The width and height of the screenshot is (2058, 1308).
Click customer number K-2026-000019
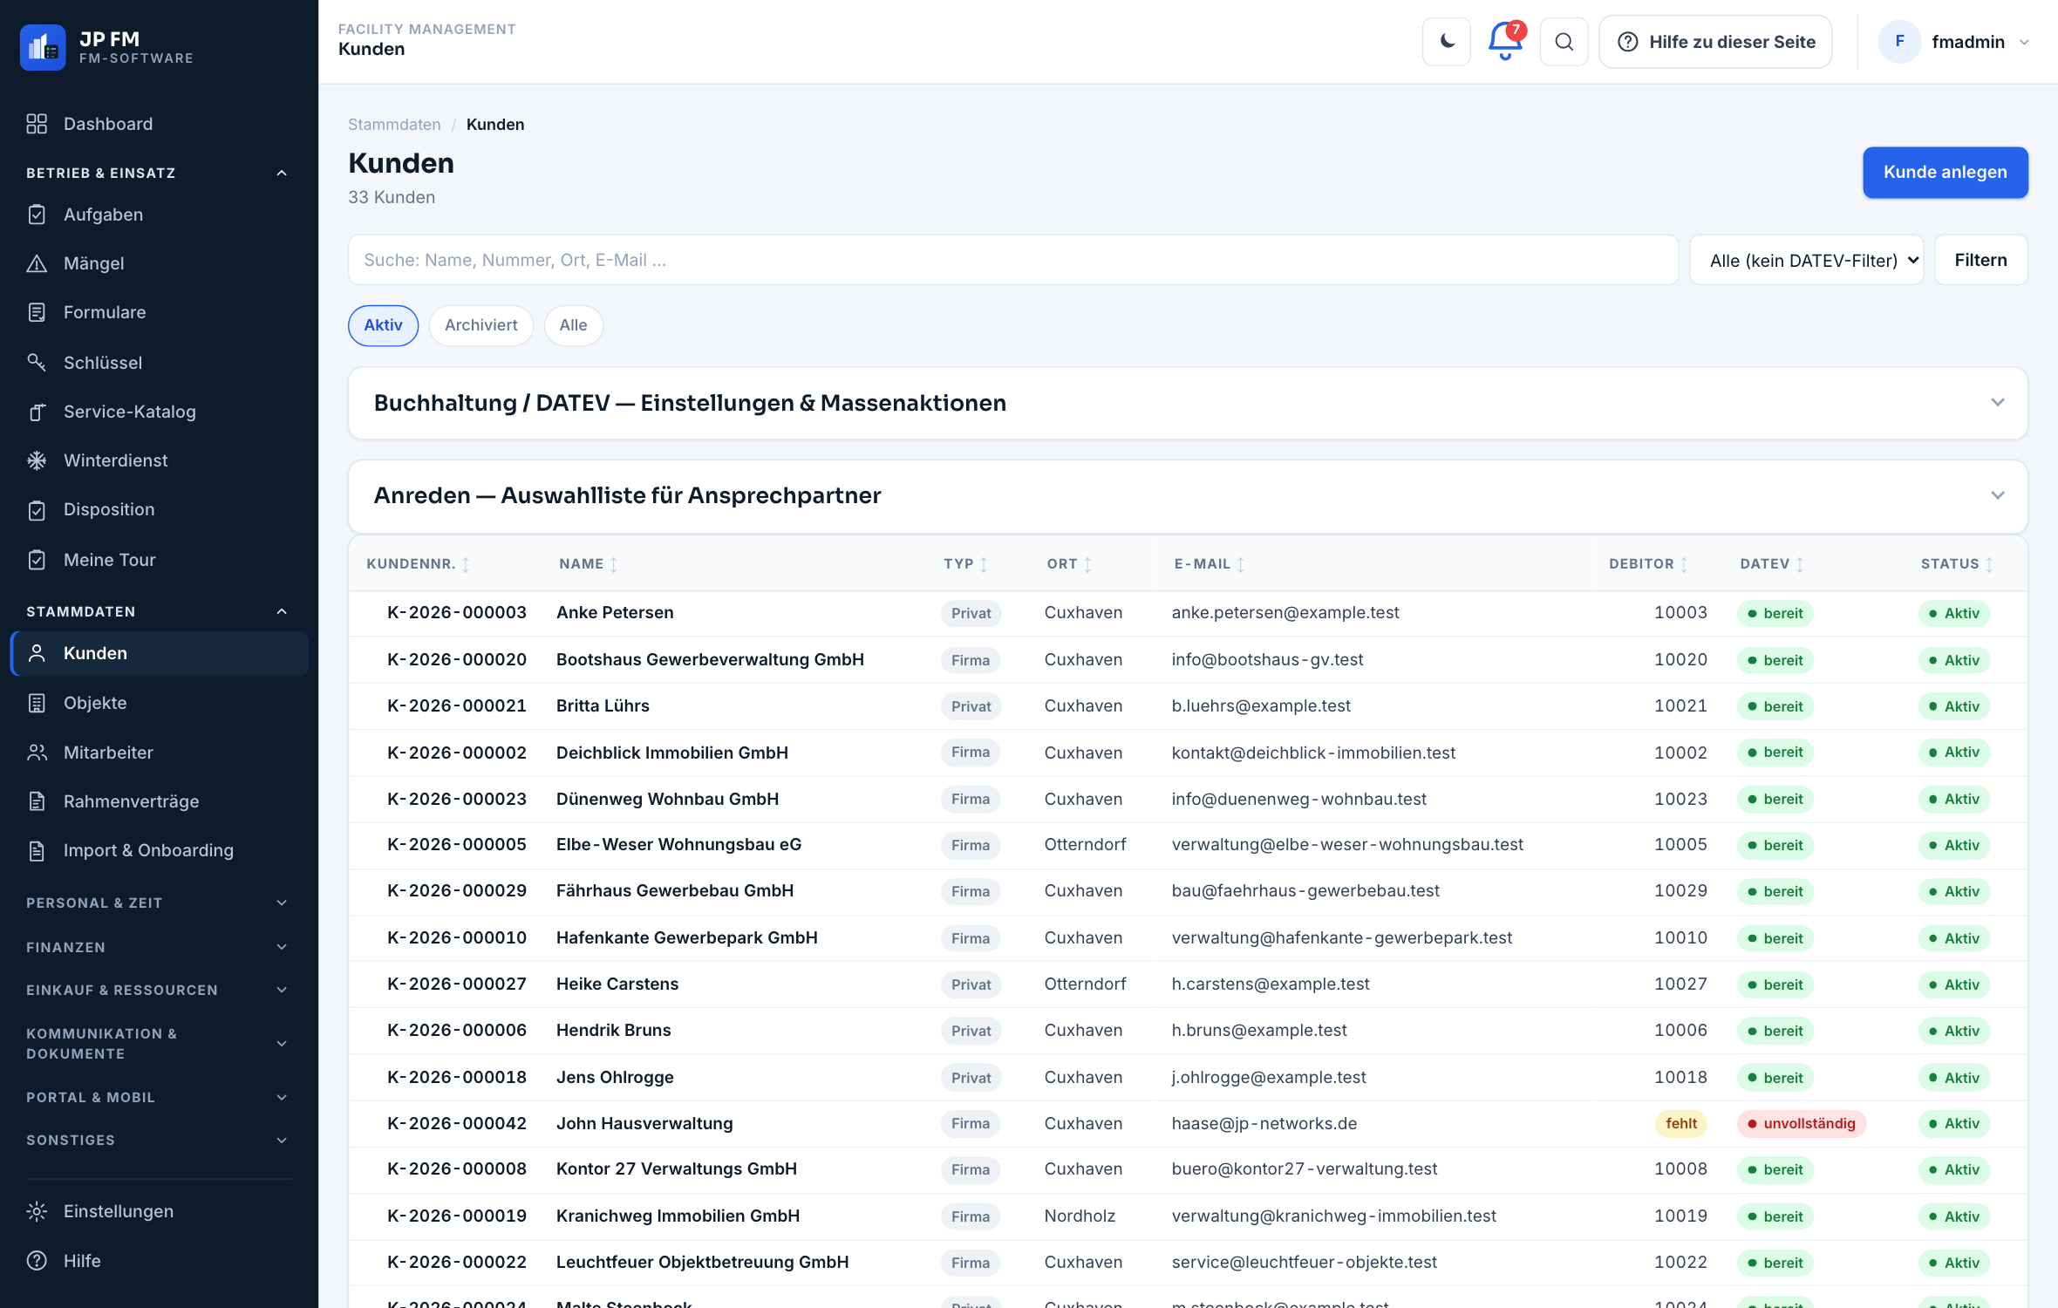pos(457,1216)
